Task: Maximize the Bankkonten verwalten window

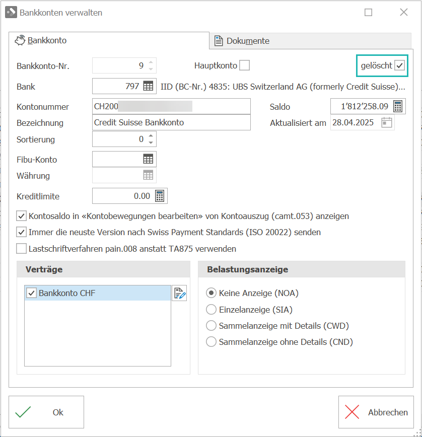Action: click(368, 12)
